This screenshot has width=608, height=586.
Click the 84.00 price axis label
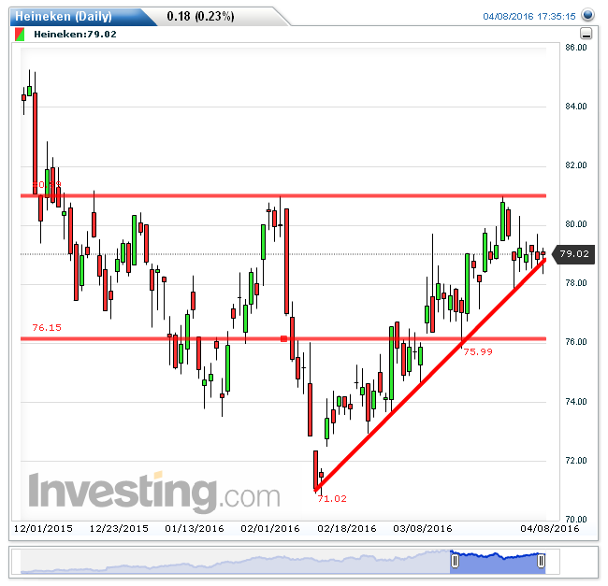pos(576,107)
